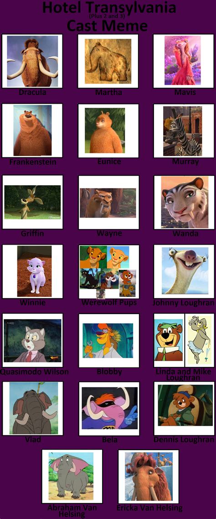Open the kangaroo image labeled Griffin
216x519 pixels.
(x=32, y=202)
